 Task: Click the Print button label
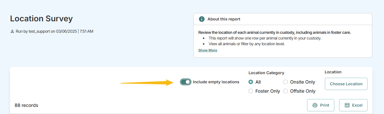point(325,105)
